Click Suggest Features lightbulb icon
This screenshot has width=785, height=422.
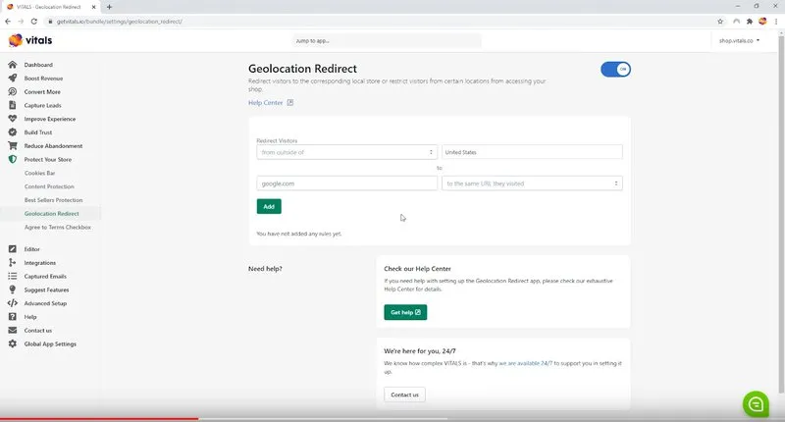[x=13, y=290]
